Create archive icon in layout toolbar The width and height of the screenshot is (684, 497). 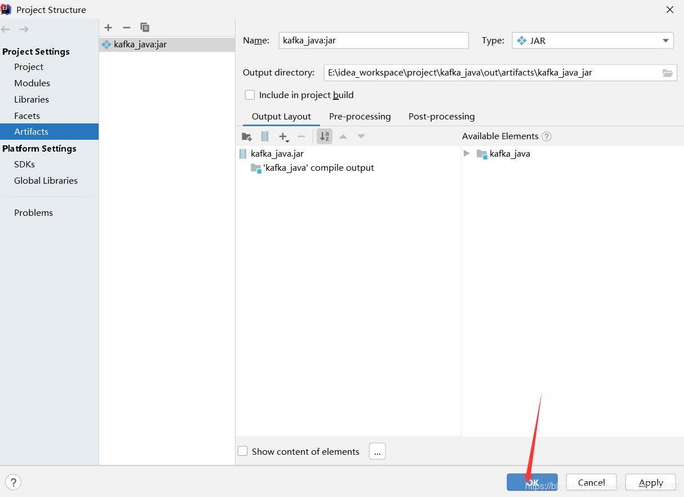tap(265, 136)
